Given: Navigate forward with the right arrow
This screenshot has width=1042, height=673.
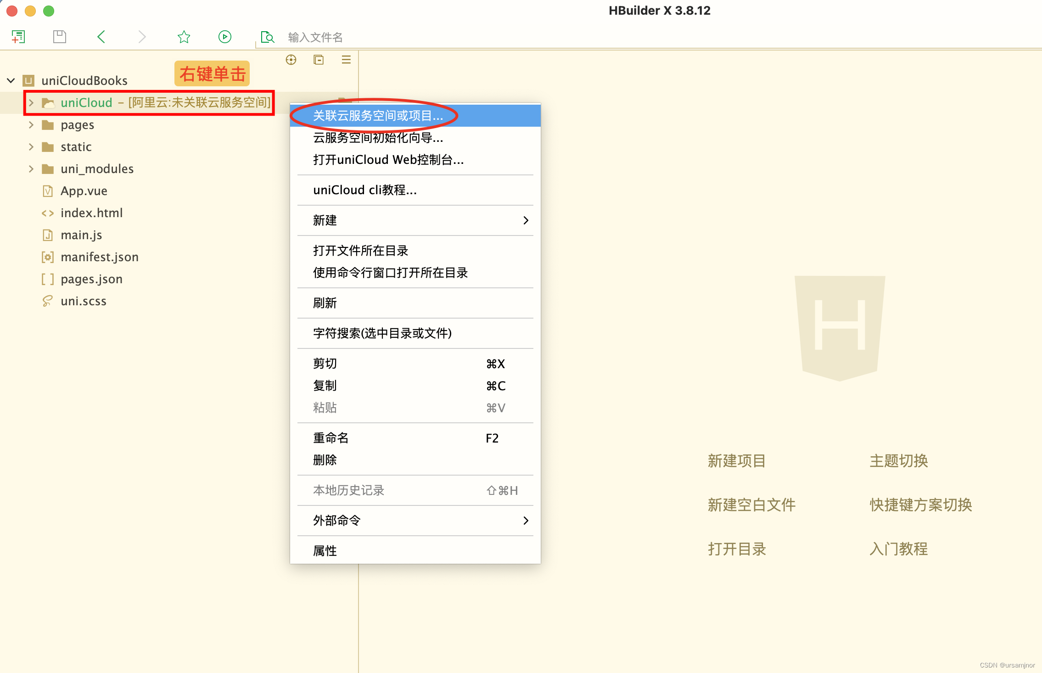Looking at the screenshot, I should pyautogui.click(x=142, y=37).
